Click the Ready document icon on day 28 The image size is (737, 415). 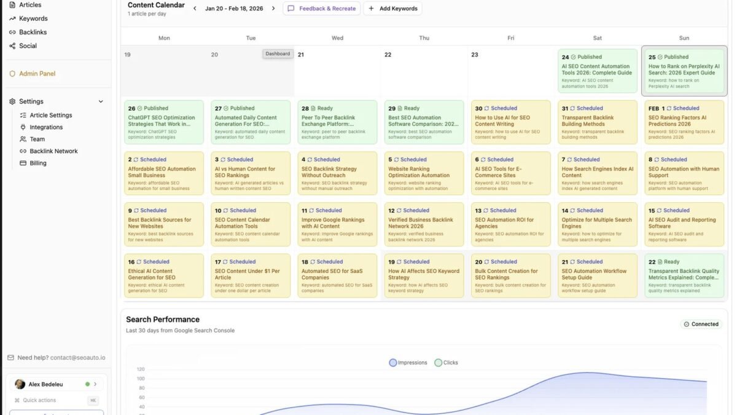click(x=313, y=108)
